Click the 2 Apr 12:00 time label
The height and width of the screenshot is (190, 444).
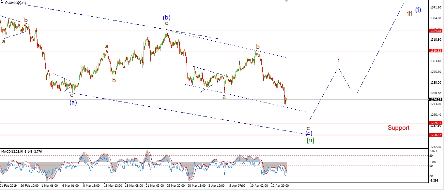pos(217,185)
